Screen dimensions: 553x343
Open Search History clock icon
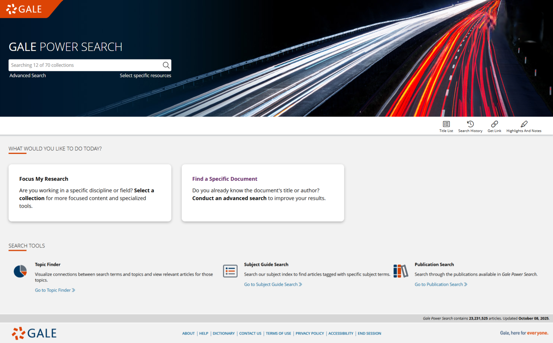470,124
